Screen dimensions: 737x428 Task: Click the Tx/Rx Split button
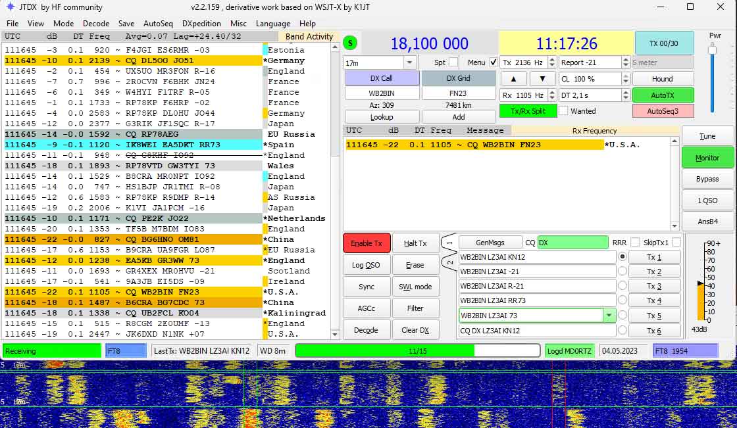point(528,111)
